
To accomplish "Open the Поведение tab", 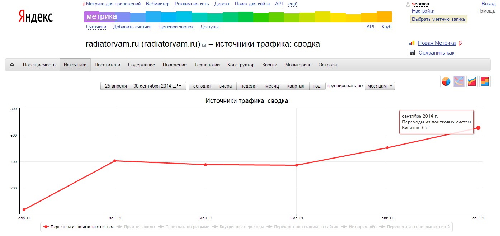I will 175,65.
